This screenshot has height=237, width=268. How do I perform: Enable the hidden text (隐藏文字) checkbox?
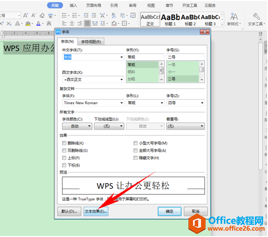tap(135, 158)
